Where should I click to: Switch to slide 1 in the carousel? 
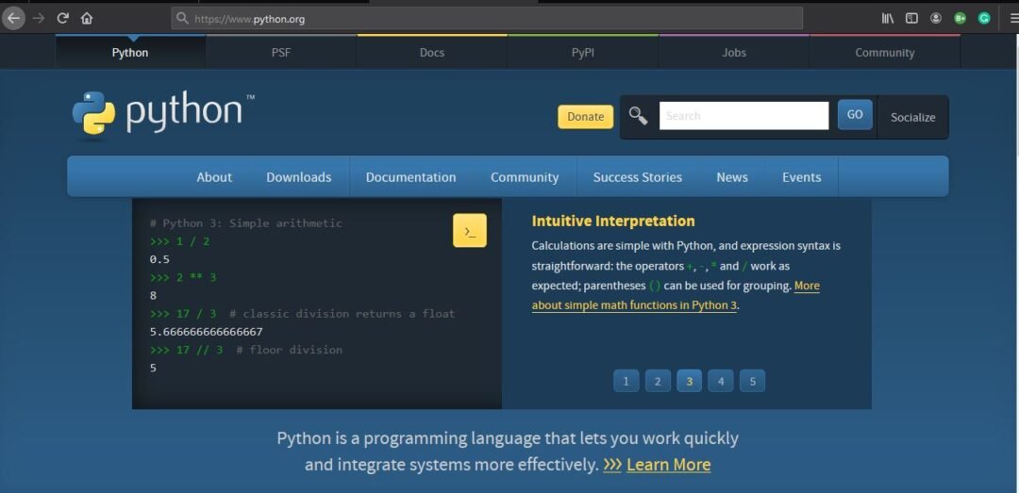coord(626,381)
